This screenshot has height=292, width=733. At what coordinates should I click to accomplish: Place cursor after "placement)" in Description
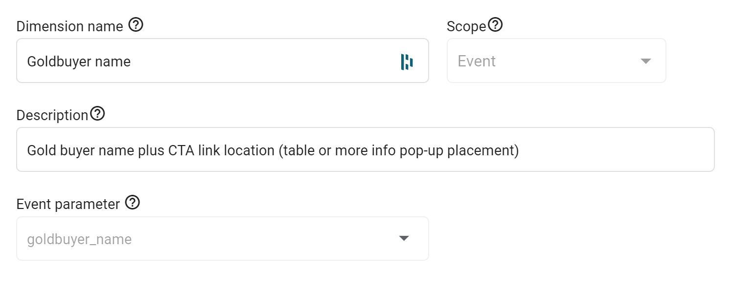pyautogui.click(x=520, y=150)
